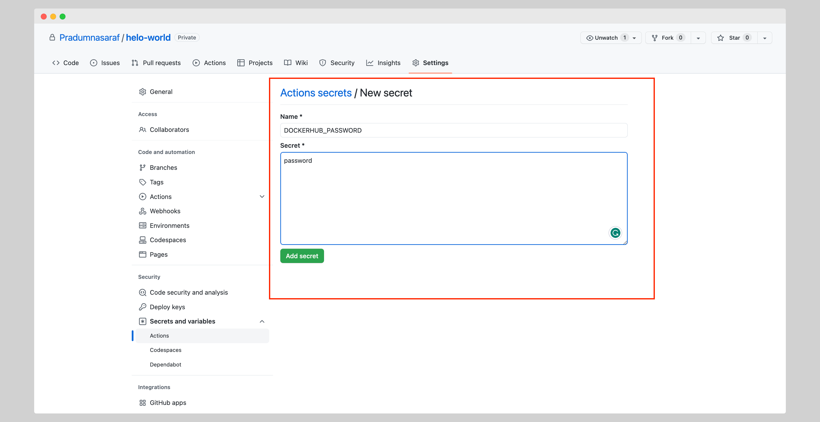Image resolution: width=820 pixels, height=422 pixels.
Task: Click the GitHub apps grid icon
Action: 142,403
